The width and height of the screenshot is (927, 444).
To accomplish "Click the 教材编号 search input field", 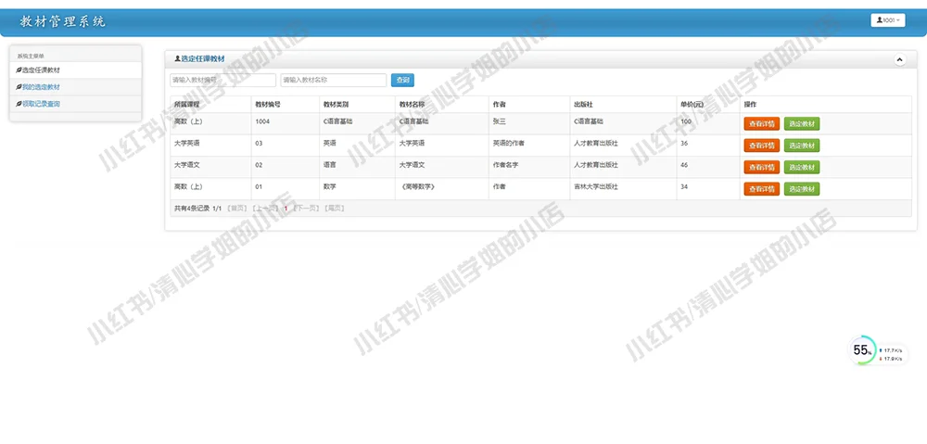I will (222, 80).
